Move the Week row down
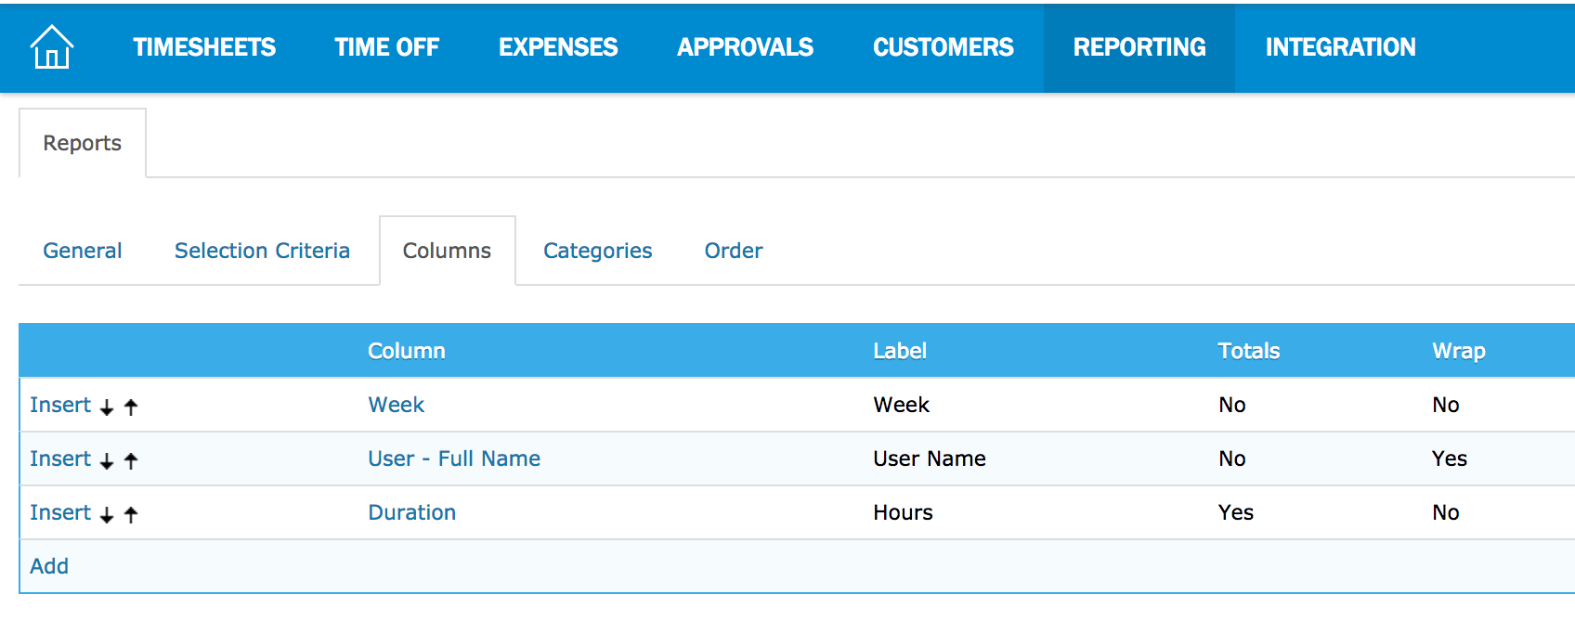 (107, 407)
